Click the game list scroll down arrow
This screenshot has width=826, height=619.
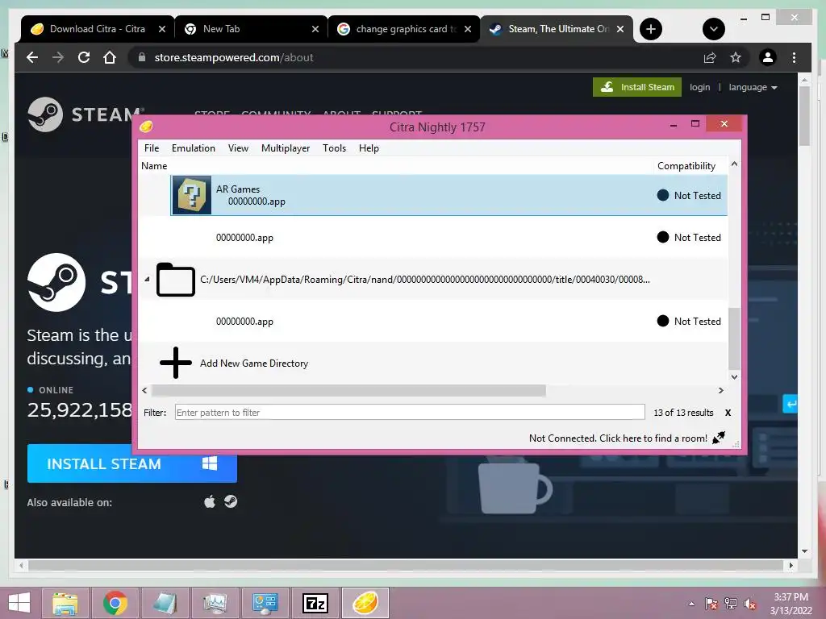tap(734, 377)
